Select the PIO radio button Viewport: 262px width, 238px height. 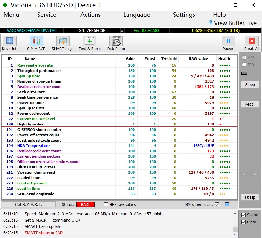244,64
